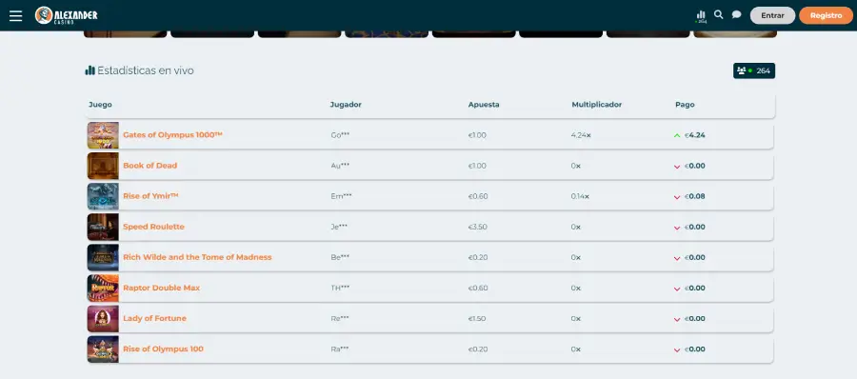This screenshot has height=379, width=857.
Task: Open Rise of Ymir thumbnail
Action: pyautogui.click(x=103, y=196)
